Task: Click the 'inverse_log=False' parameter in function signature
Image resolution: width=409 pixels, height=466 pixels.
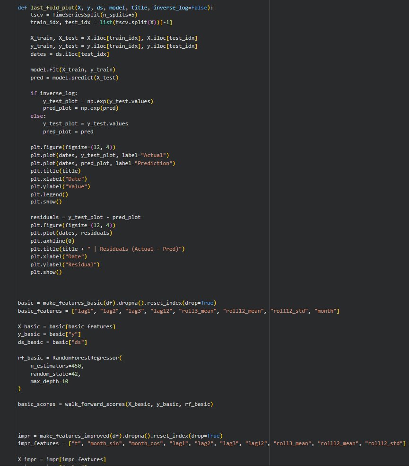Action: tap(180, 8)
